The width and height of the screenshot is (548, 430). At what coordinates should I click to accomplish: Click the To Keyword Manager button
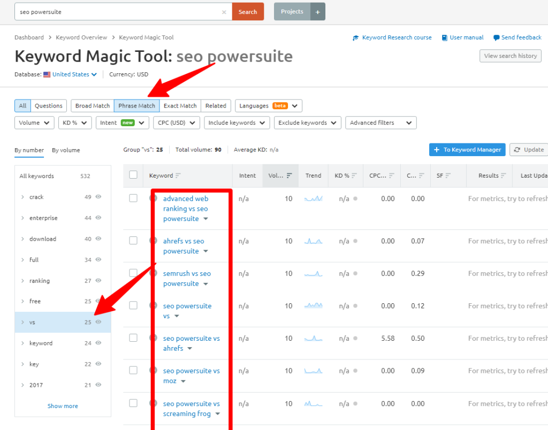tap(467, 149)
